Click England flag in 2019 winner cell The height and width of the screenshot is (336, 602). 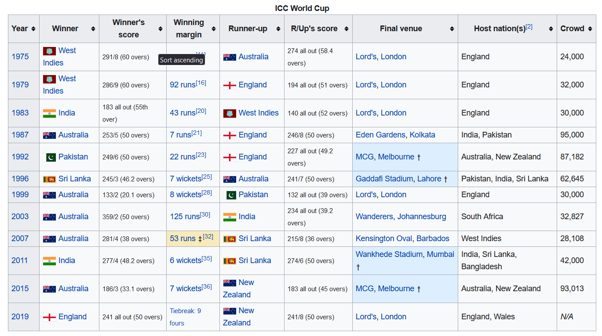click(x=49, y=317)
